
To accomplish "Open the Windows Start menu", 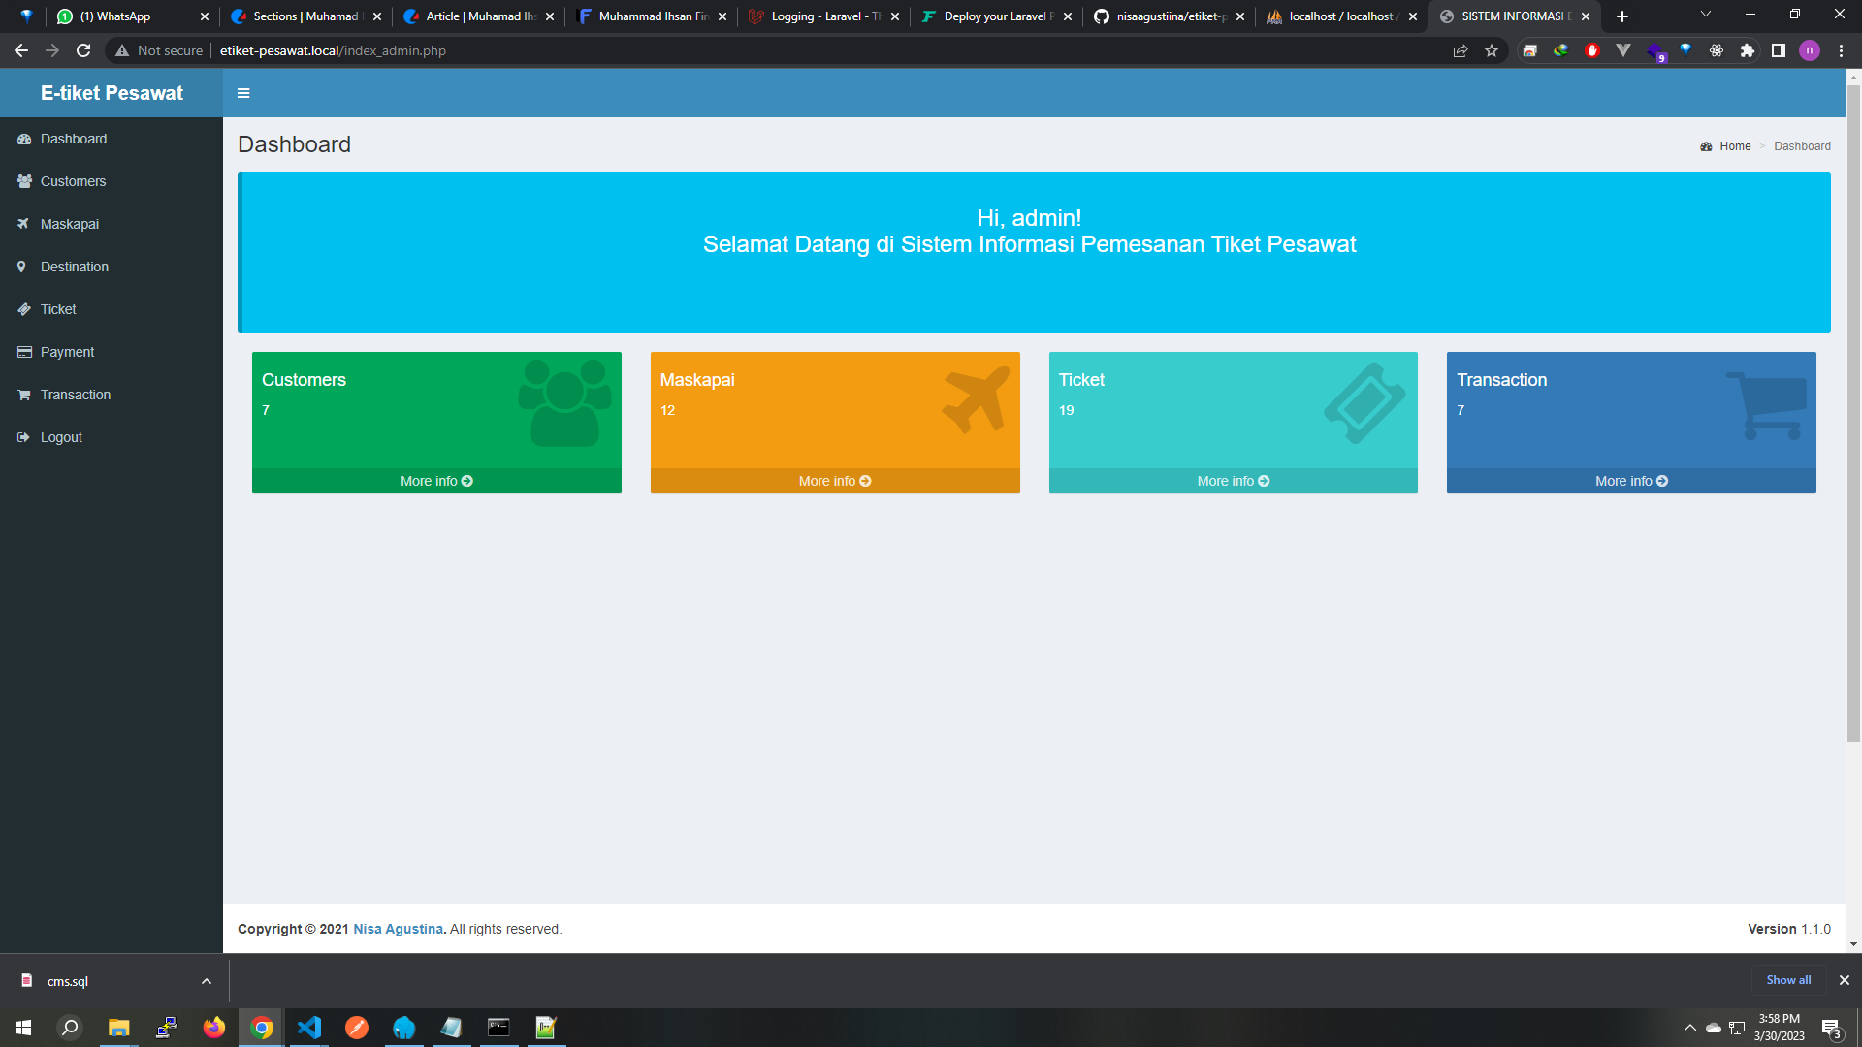I will pyautogui.click(x=23, y=1028).
